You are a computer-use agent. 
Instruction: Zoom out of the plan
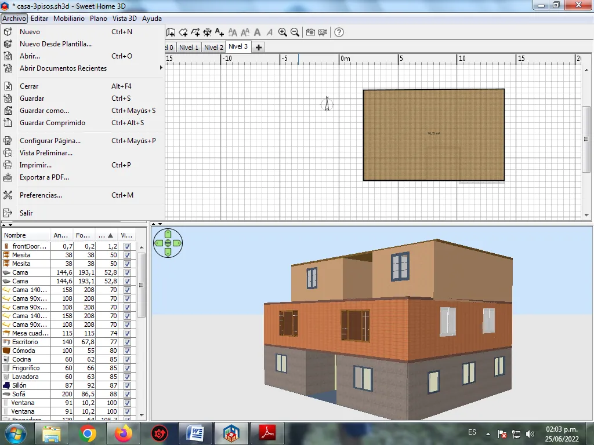click(x=295, y=32)
